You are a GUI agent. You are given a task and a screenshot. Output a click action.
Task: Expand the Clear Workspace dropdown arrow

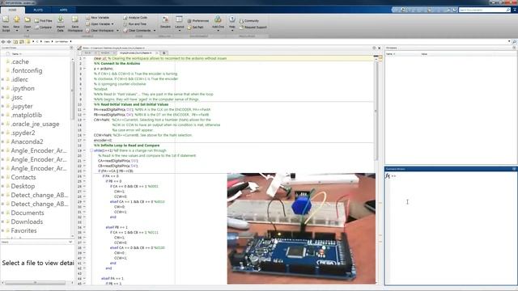click(x=117, y=31)
